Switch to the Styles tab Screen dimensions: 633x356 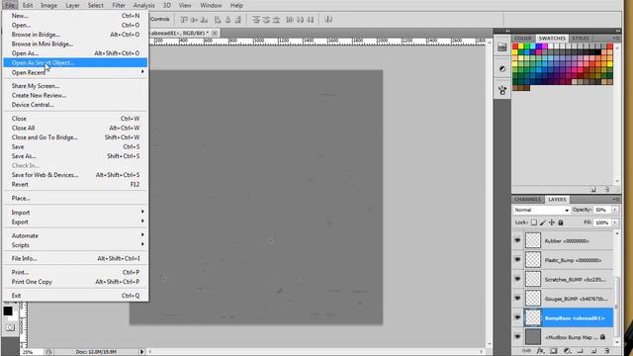(x=581, y=38)
